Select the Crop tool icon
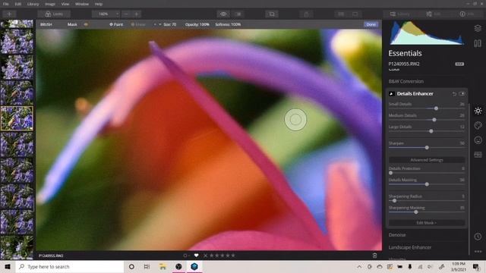The image size is (486, 273). (x=272, y=14)
